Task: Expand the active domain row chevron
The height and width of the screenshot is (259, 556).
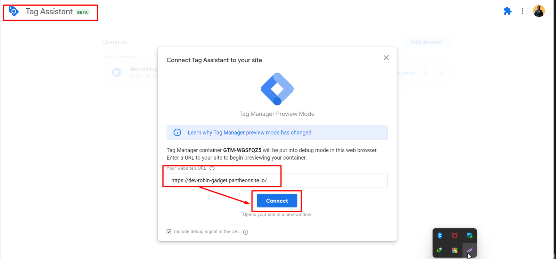Action: click(x=441, y=72)
